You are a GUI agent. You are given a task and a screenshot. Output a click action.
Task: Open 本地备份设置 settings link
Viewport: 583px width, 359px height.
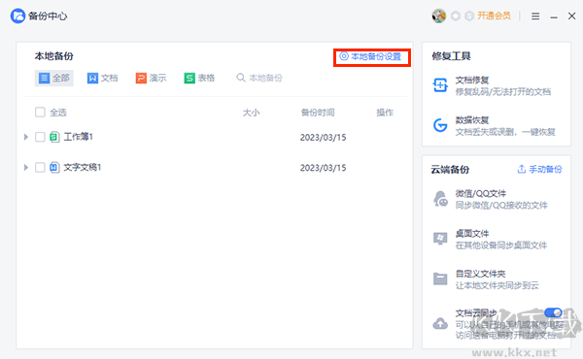[371, 56]
